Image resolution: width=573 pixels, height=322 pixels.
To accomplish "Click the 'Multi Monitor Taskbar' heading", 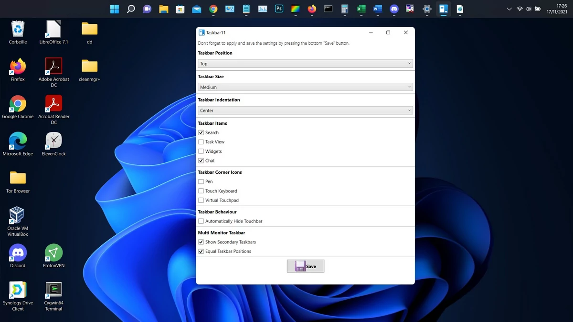I will click(x=222, y=233).
